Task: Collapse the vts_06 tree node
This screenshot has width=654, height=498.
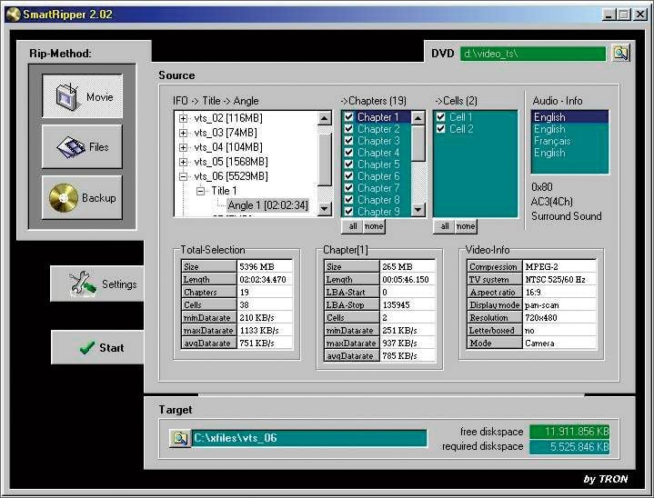Action: (183, 176)
